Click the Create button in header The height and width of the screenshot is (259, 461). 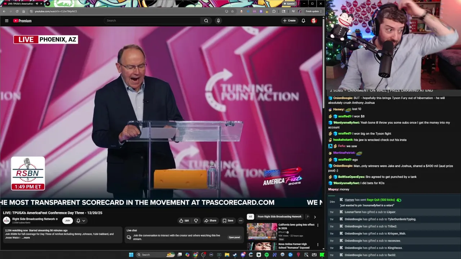(289, 21)
